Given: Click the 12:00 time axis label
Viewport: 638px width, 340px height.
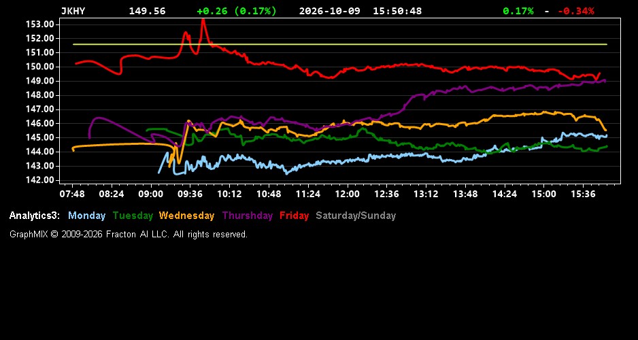Looking at the screenshot, I should pyautogui.click(x=348, y=194).
